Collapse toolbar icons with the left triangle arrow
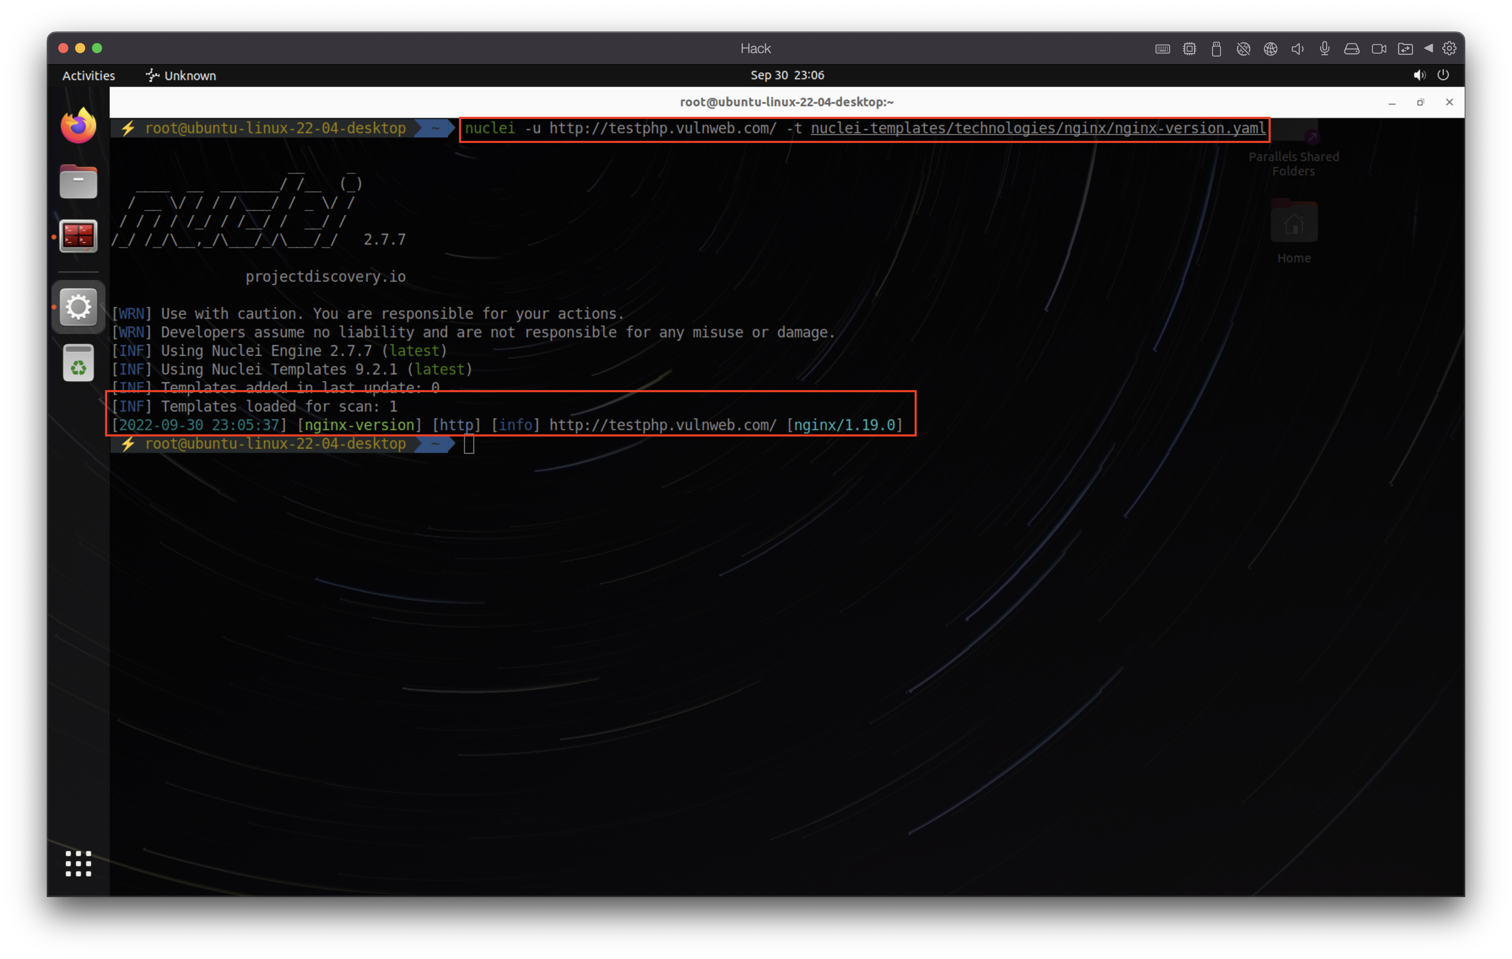This screenshot has width=1512, height=959. point(1428,48)
